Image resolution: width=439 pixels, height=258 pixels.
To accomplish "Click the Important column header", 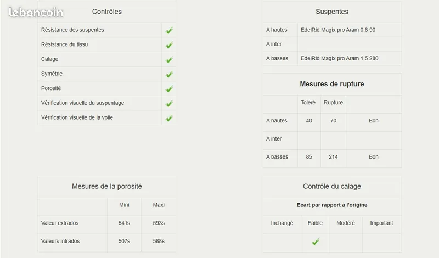I will pos(381,223).
